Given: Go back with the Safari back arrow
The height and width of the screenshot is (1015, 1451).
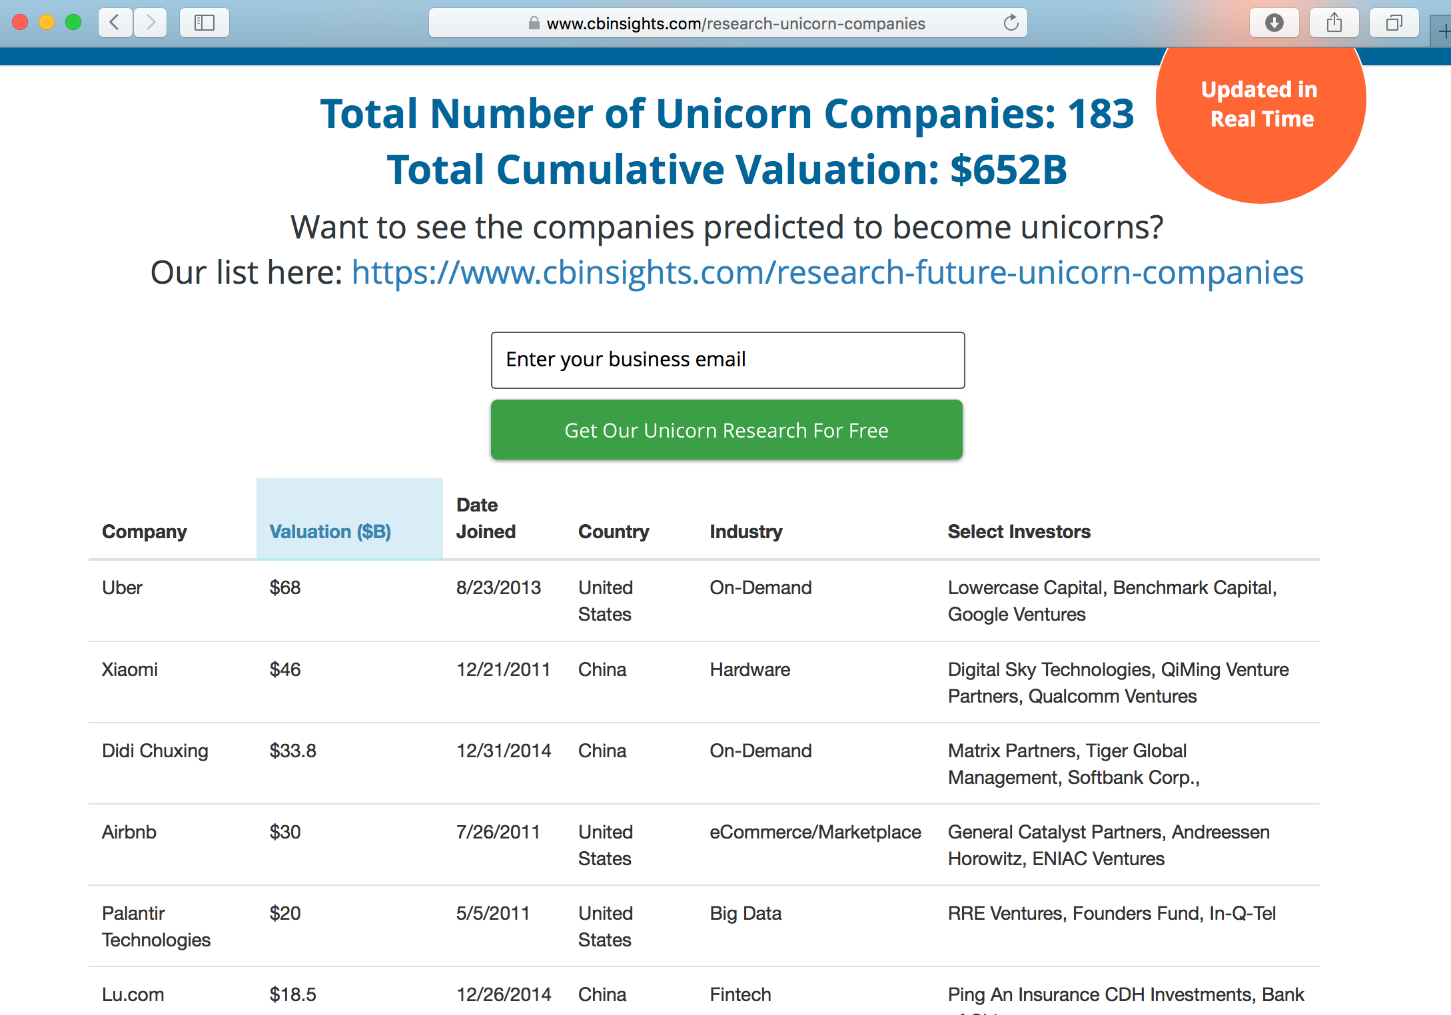Looking at the screenshot, I should (115, 23).
